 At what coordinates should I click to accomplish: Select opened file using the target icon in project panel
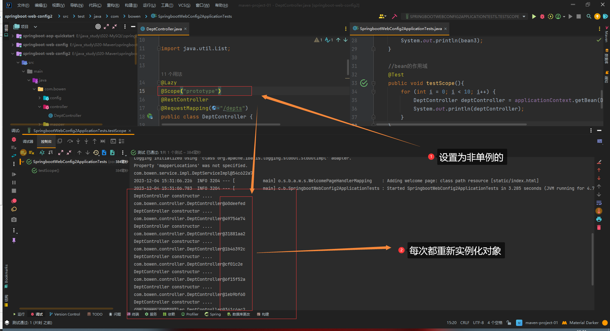pos(98,27)
